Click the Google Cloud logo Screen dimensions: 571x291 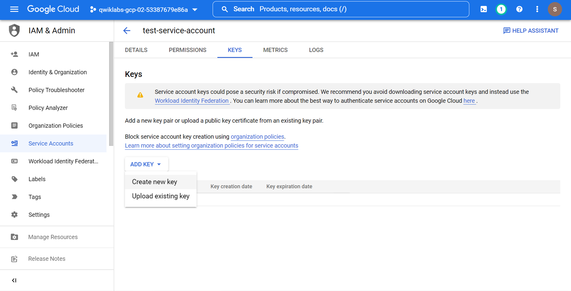click(53, 9)
